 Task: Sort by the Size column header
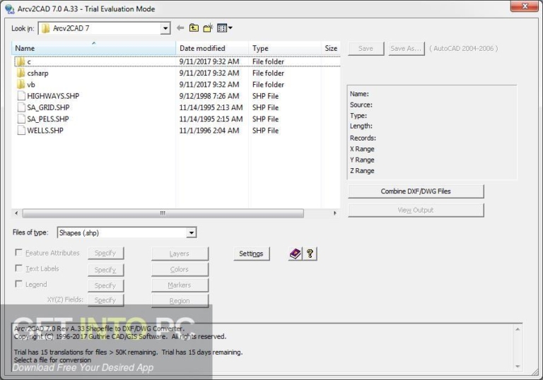[331, 48]
